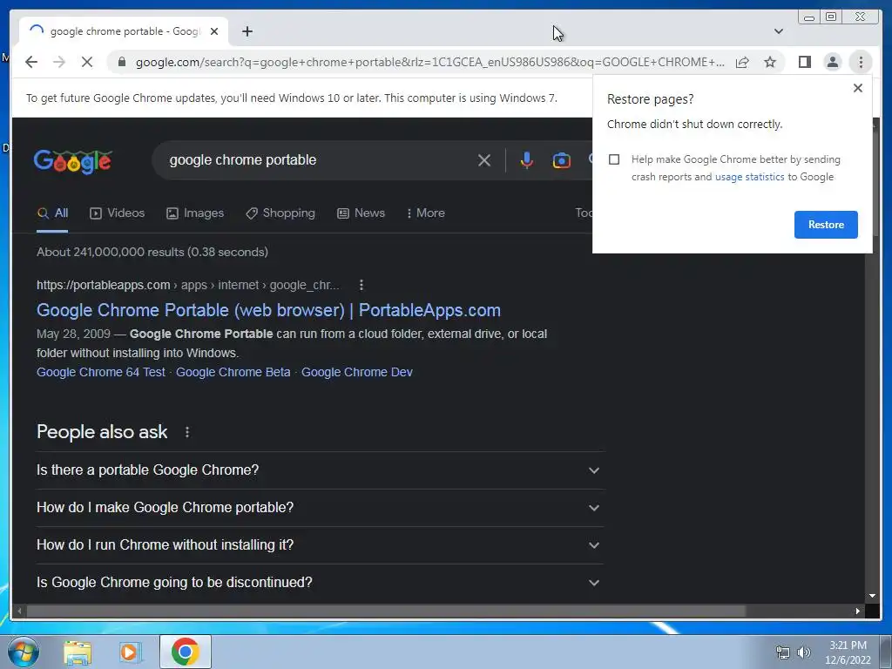Click the portableapps.com breadcrumb URL
892x669 pixels.
188,285
